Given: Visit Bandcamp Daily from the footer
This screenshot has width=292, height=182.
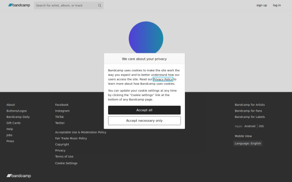Looking at the screenshot, I should [18, 117].
